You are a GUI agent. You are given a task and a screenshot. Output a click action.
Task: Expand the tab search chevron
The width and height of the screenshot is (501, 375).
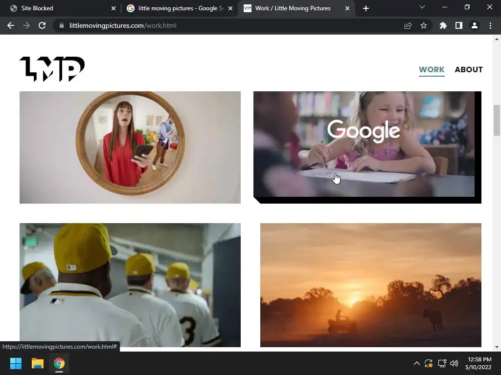pos(422,7)
